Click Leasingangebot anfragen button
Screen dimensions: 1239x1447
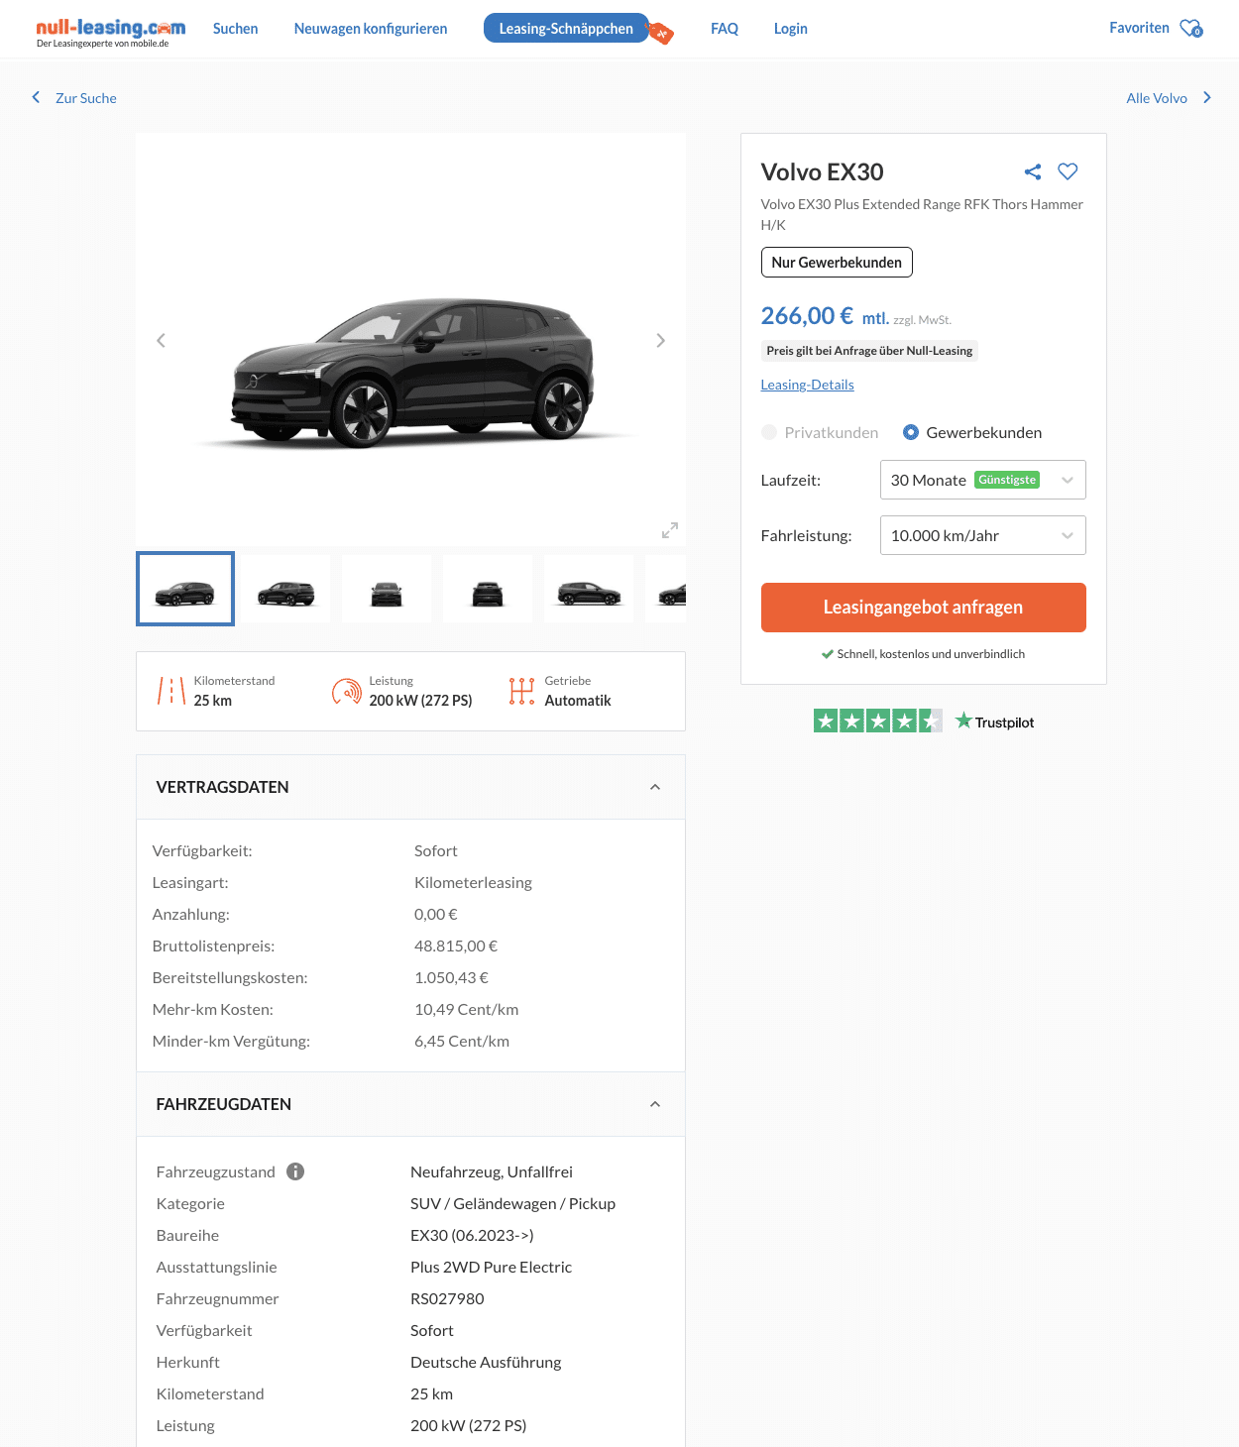click(x=923, y=607)
